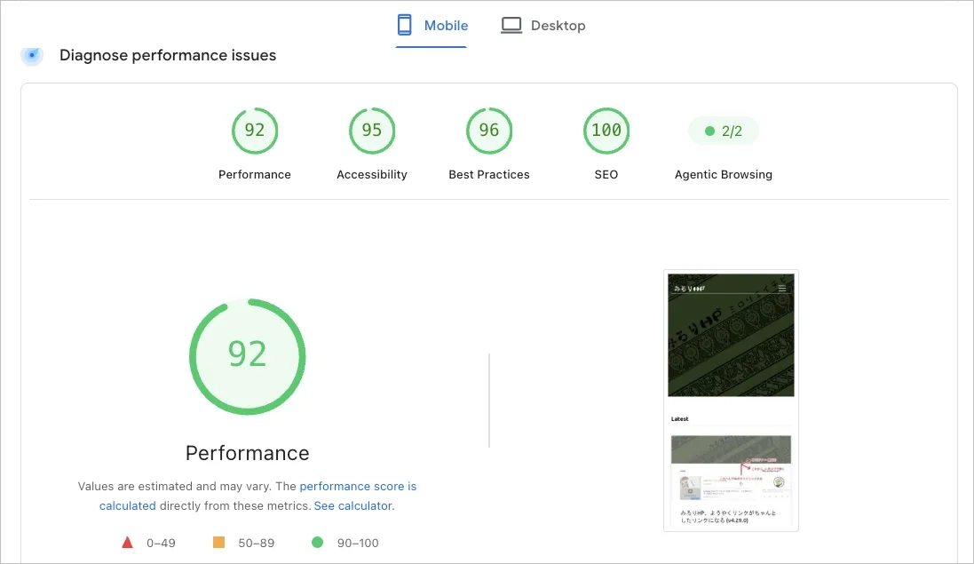974x564 pixels.
Task: Click the orange square 50–89 legend icon
Action: click(x=218, y=543)
